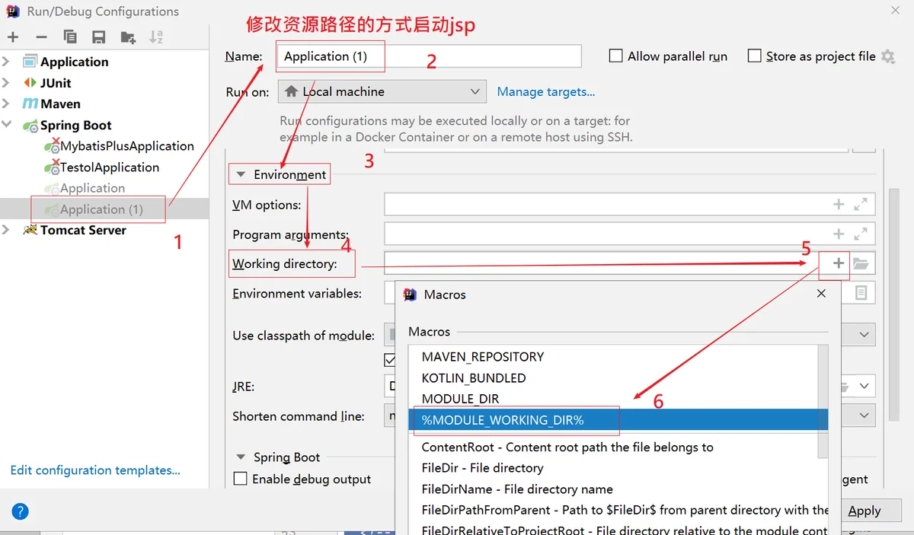Toggle Allow parallel run checkbox
914x535 pixels.
[x=616, y=56]
